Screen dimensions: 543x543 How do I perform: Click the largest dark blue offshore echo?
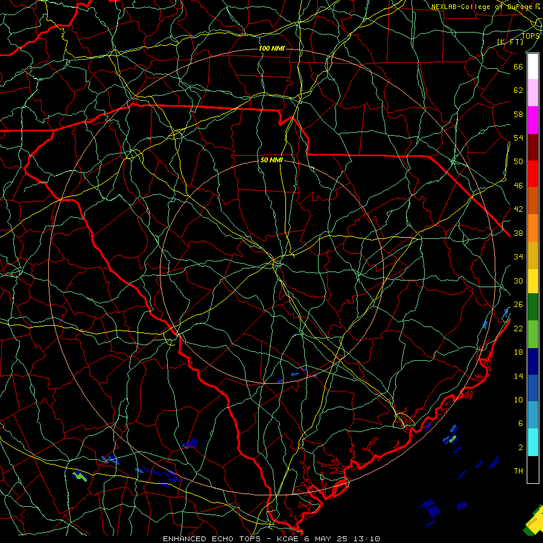430,508
